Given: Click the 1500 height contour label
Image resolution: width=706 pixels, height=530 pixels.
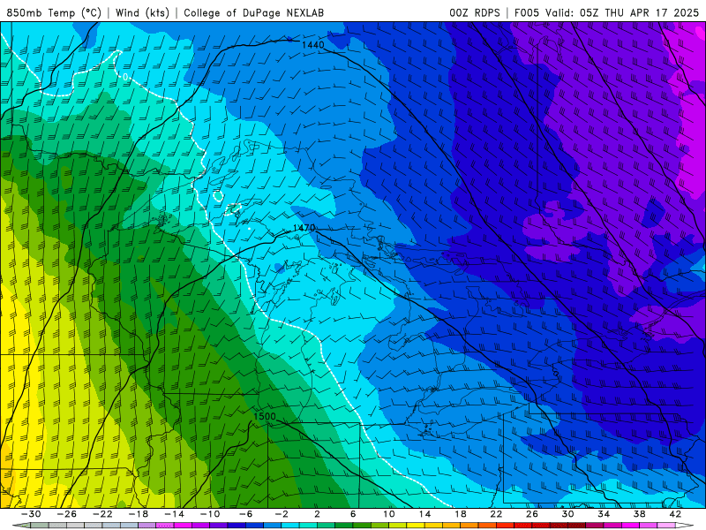Looking at the screenshot, I should (x=264, y=416).
